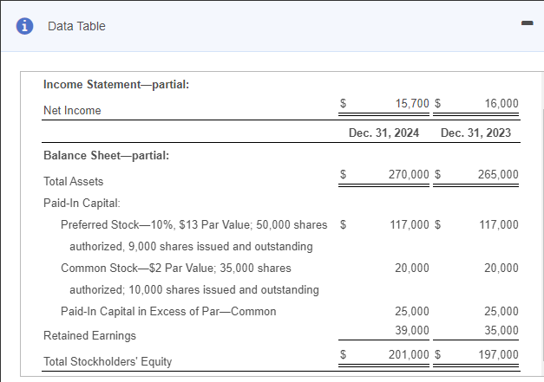Select 2024 Common Stock value 20,000
The width and height of the screenshot is (544, 382).
pyautogui.click(x=412, y=268)
